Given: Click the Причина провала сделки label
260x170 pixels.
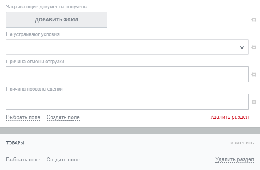Looking at the screenshot, I should click(34, 89).
